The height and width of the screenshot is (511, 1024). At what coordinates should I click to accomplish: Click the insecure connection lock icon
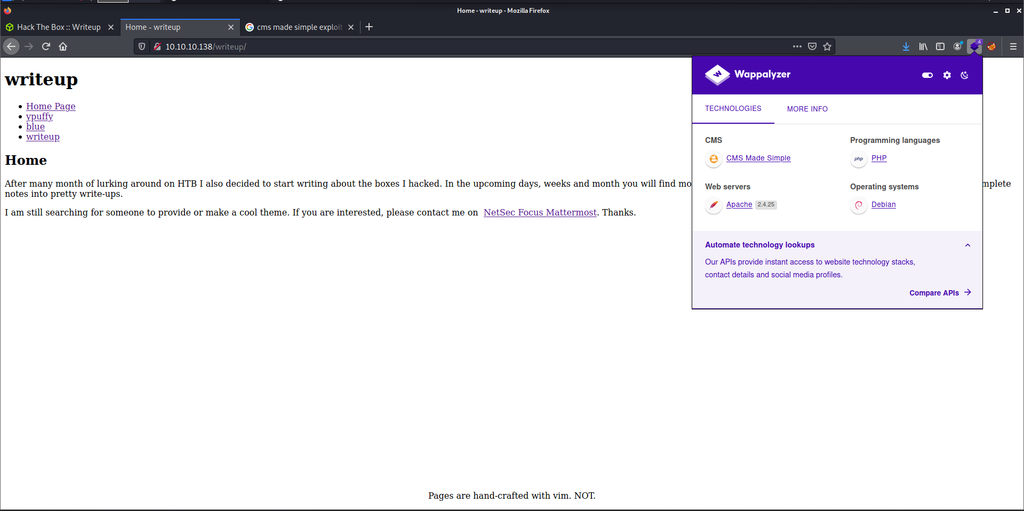click(157, 46)
